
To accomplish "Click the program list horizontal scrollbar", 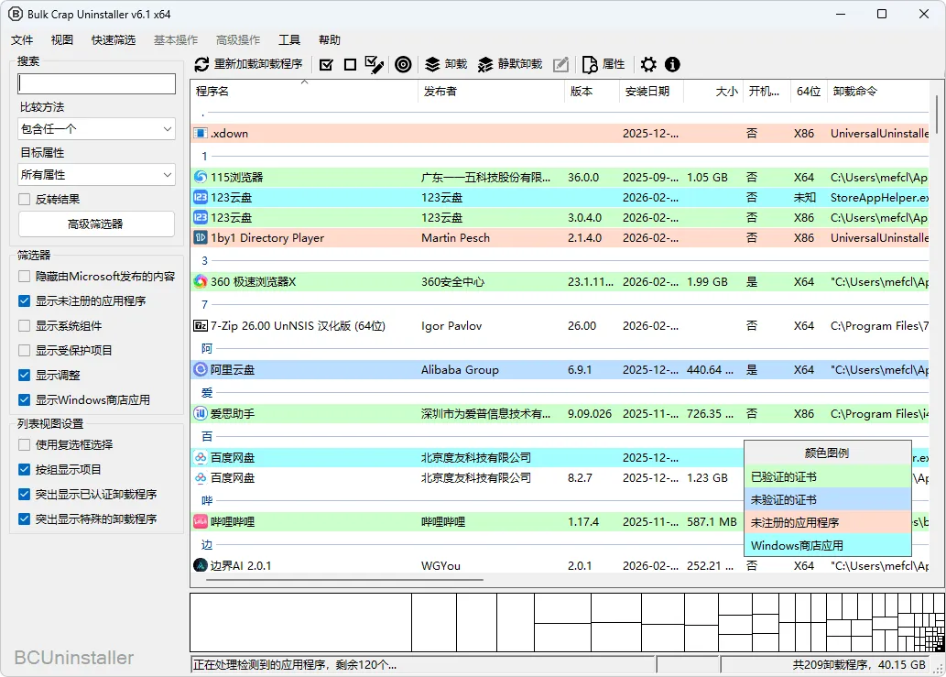I will point(344,580).
